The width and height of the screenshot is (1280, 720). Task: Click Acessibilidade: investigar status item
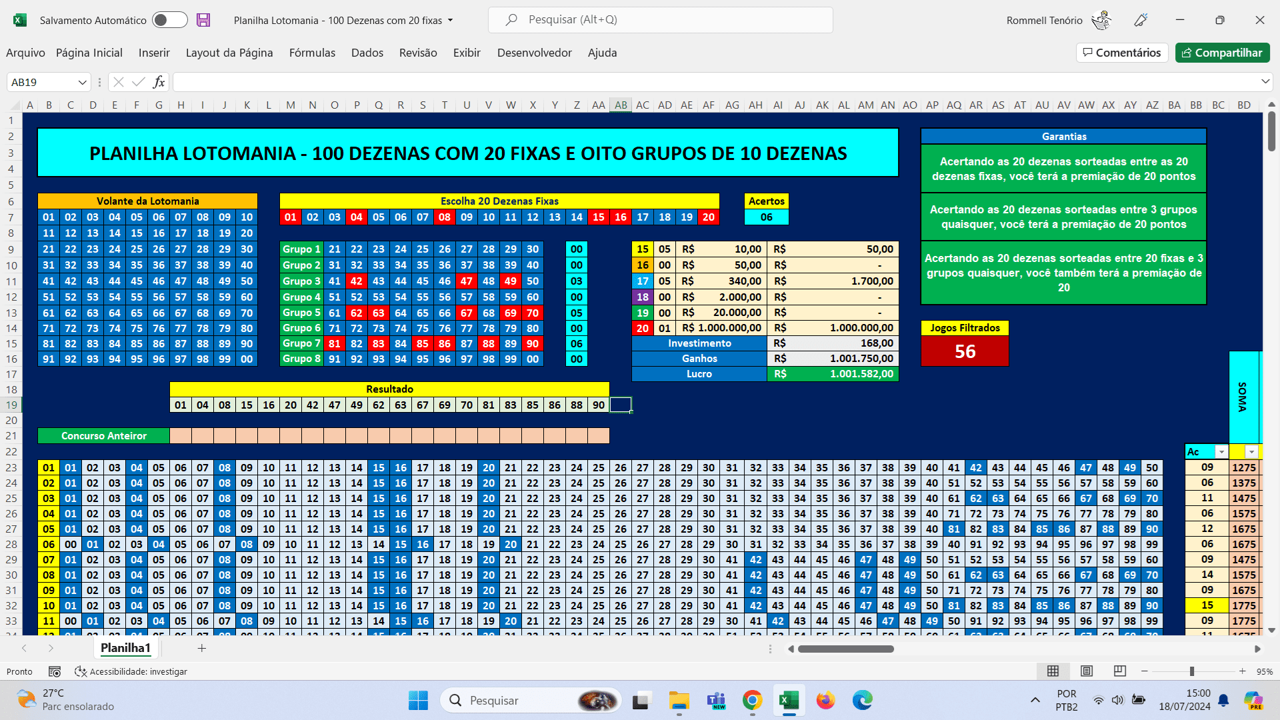pos(131,672)
